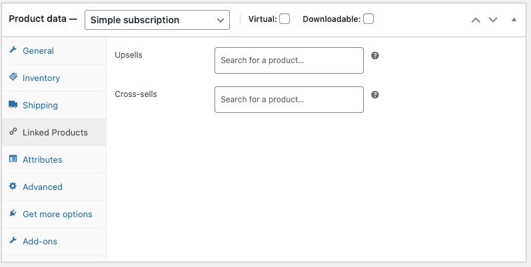Click the chain link icon for Linked Products
This screenshot has height=267, width=531.
coord(13,132)
